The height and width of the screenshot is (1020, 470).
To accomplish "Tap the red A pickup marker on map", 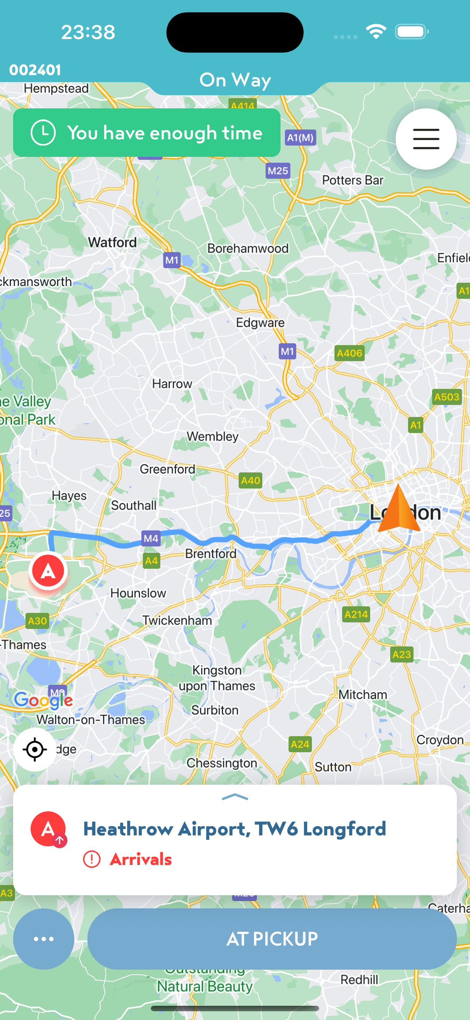I will point(48,571).
